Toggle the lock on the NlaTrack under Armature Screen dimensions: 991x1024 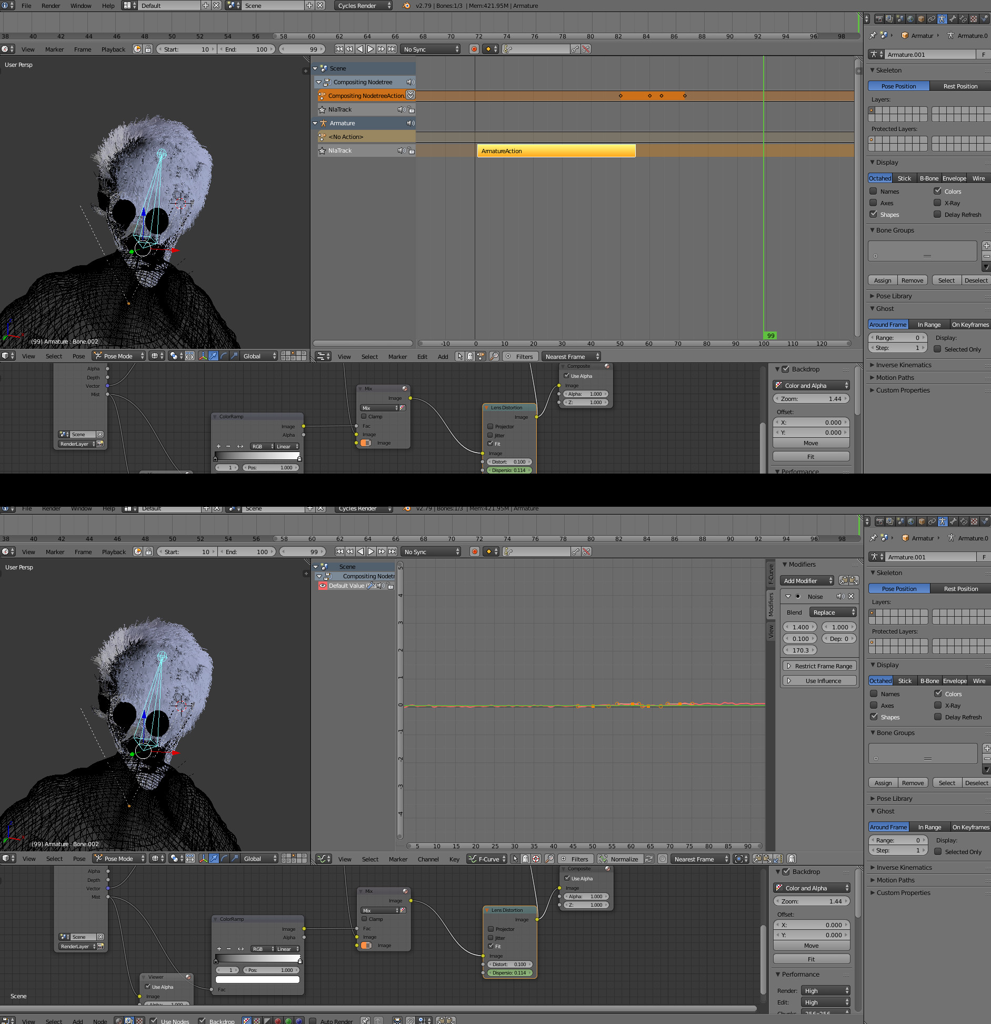[x=412, y=150]
